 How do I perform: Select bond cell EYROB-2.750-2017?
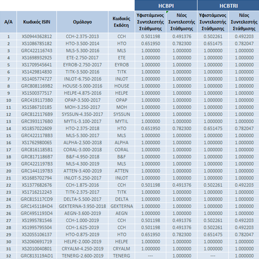pyautogui.click(x=82, y=65)
